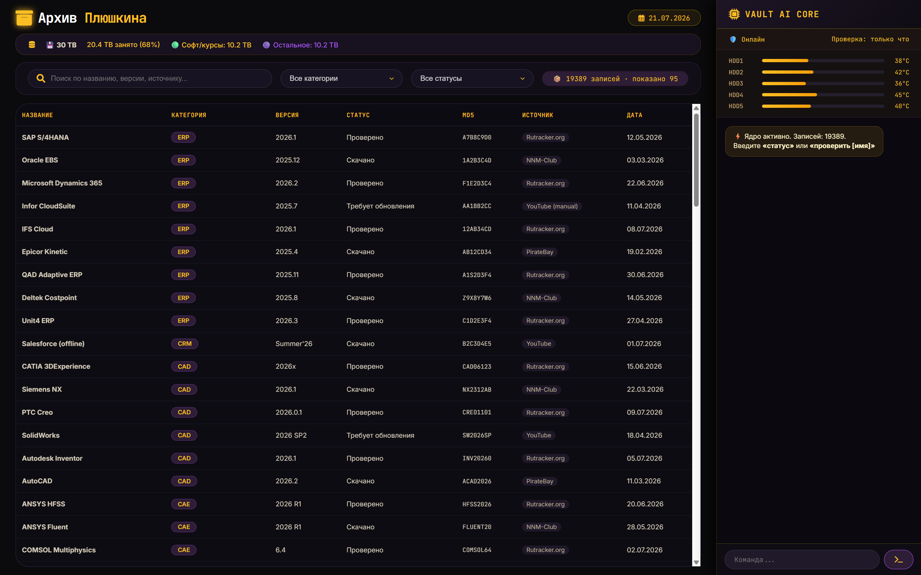Send the command with the terminal prompt button
Image resolution: width=921 pixels, height=575 pixels.
coord(898,560)
